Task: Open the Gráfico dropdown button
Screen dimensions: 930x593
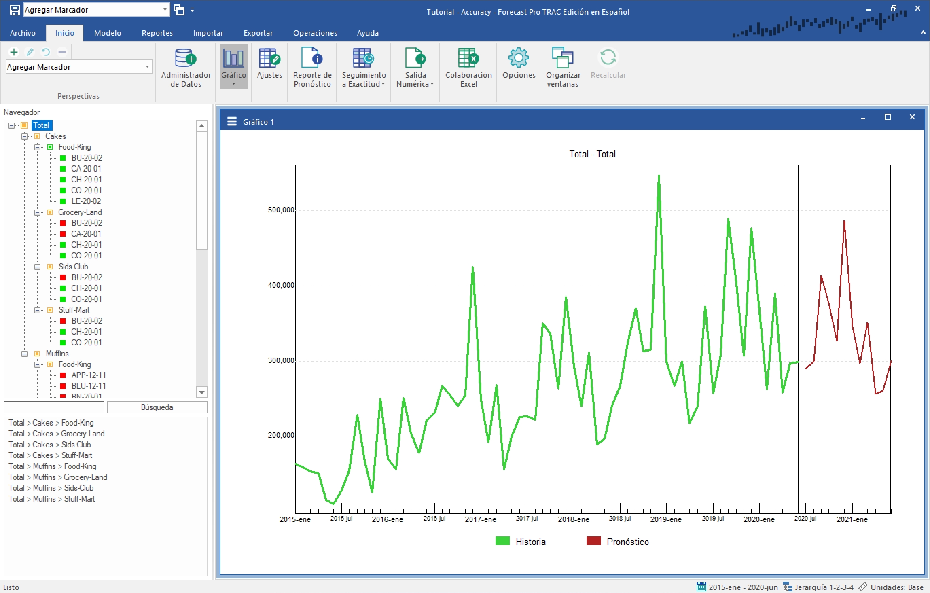Action: click(x=233, y=84)
